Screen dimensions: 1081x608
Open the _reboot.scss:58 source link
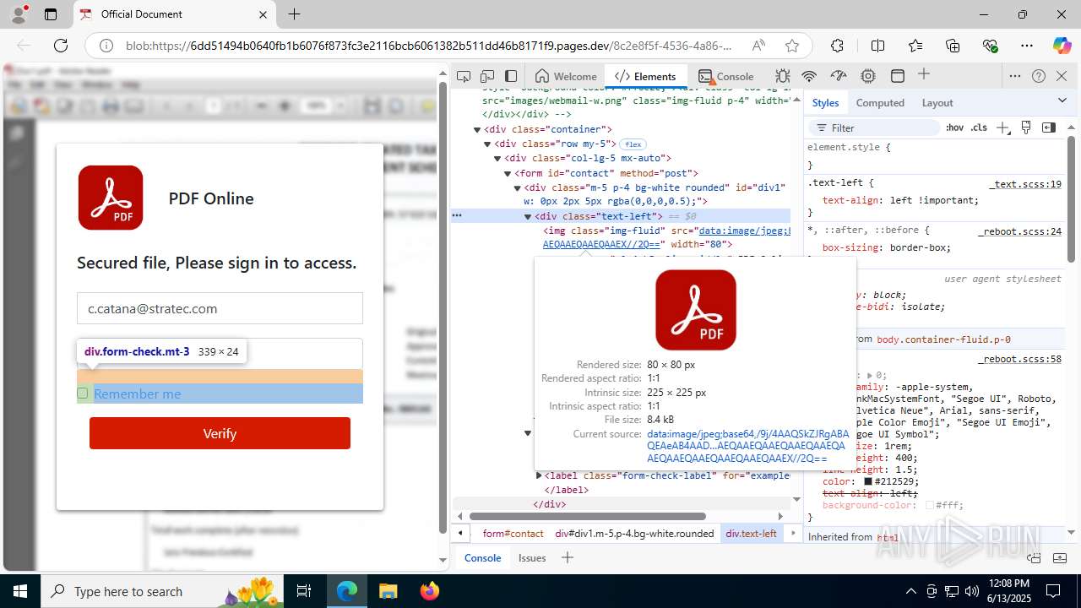tap(1019, 359)
